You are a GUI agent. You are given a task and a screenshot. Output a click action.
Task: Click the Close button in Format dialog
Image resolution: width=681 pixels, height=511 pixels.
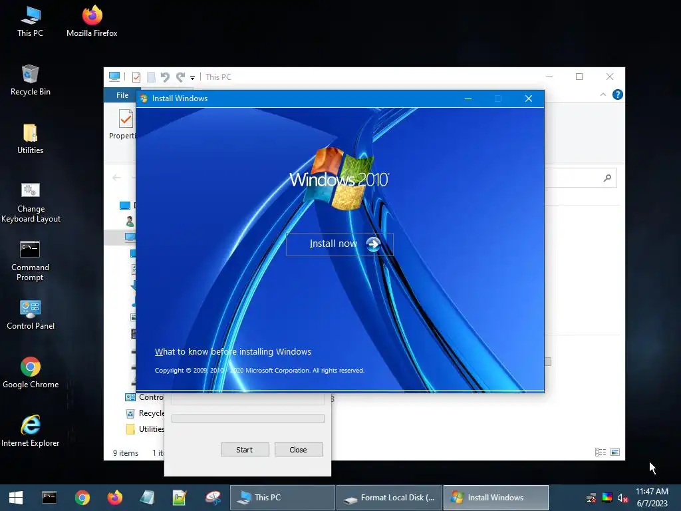(x=299, y=450)
